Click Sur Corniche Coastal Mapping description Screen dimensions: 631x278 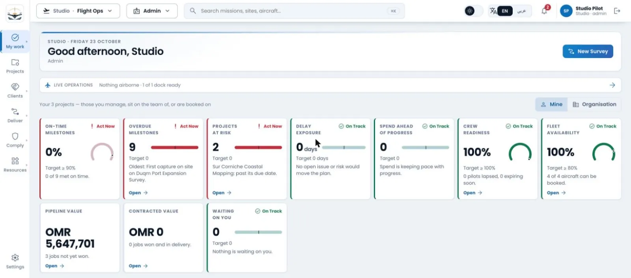coord(245,170)
